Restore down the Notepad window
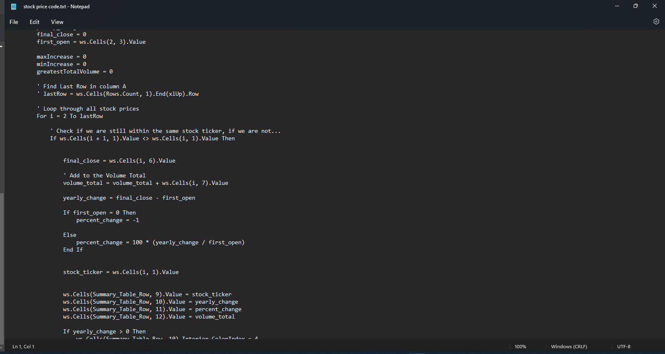The image size is (665, 354). tap(636, 6)
